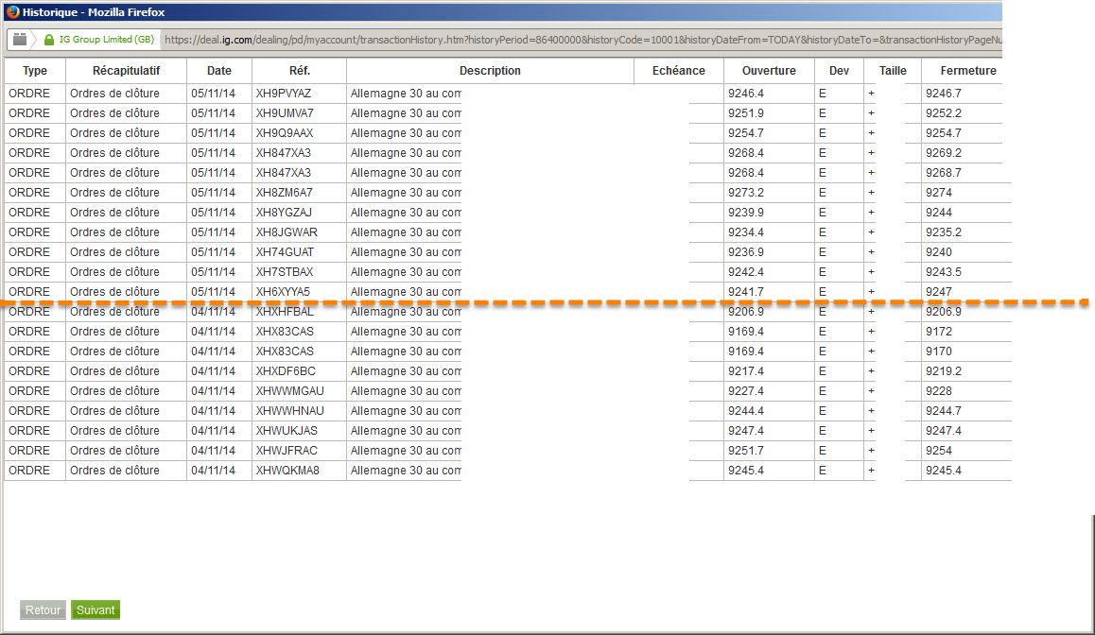Click the green Suivant button
Image resolution: width=1095 pixels, height=635 pixels.
(x=96, y=609)
